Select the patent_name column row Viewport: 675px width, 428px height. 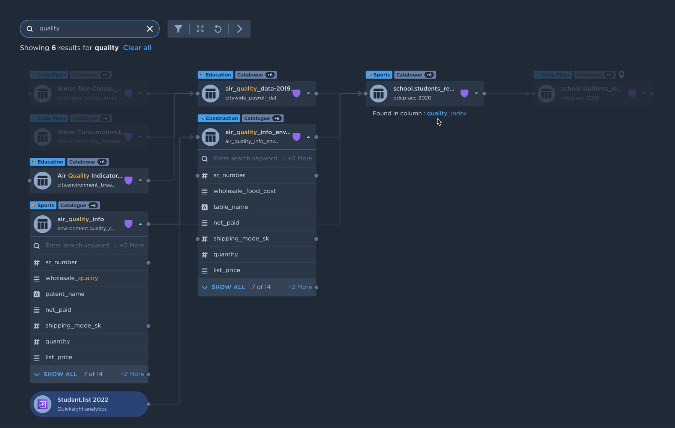coord(89,294)
